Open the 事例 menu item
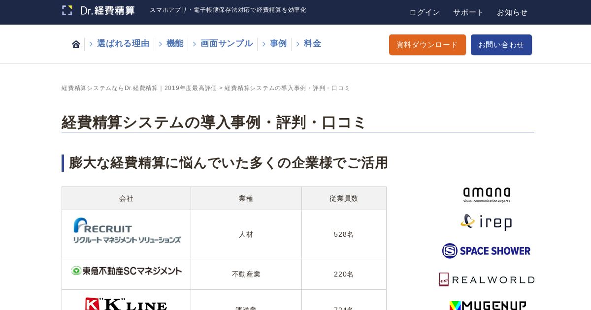The image size is (591, 310). point(278,44)
